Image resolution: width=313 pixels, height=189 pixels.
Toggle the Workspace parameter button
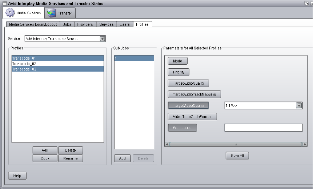[x=182, y=128]
